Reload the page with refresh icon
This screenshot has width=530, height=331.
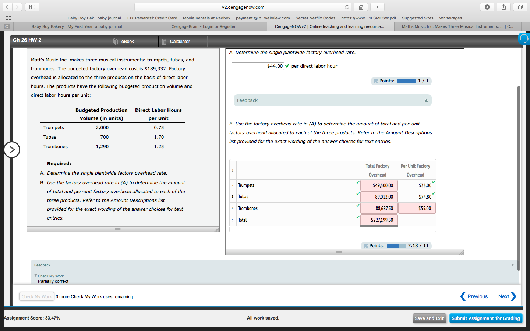347,7
